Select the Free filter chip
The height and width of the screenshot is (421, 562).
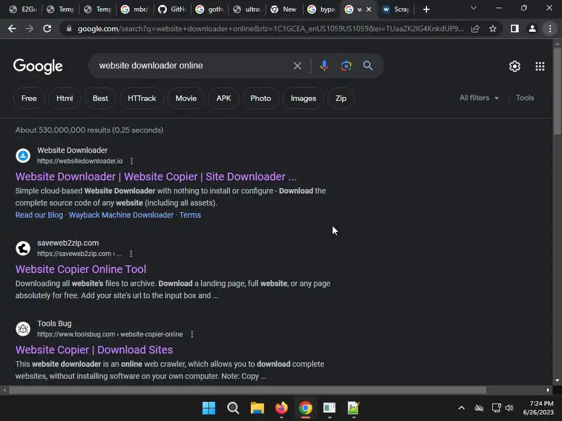29,99
